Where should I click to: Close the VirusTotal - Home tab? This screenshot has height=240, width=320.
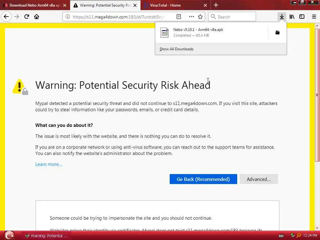pos(205,5)
